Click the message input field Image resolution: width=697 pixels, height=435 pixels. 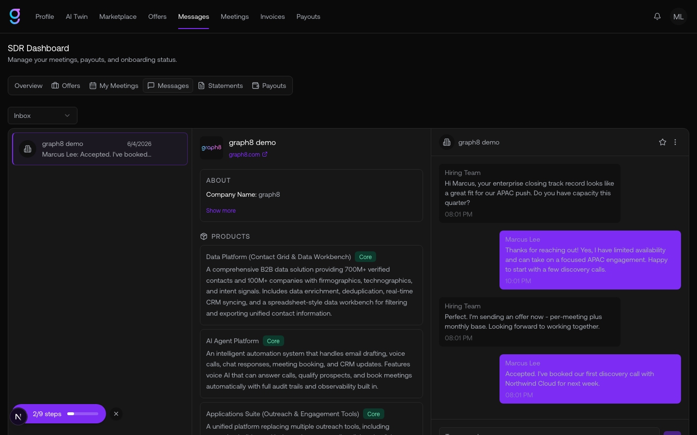pyautogui.click(x=549, y=431)
